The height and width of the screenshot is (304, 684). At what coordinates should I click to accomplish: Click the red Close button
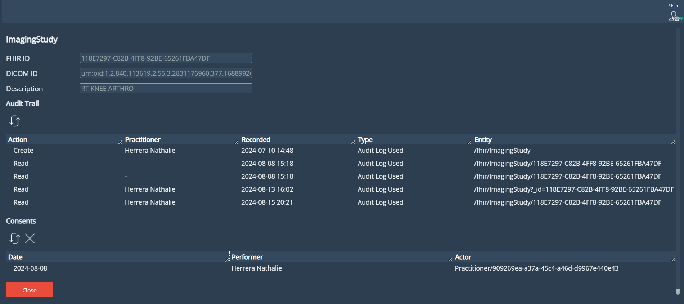click(30, 290)
